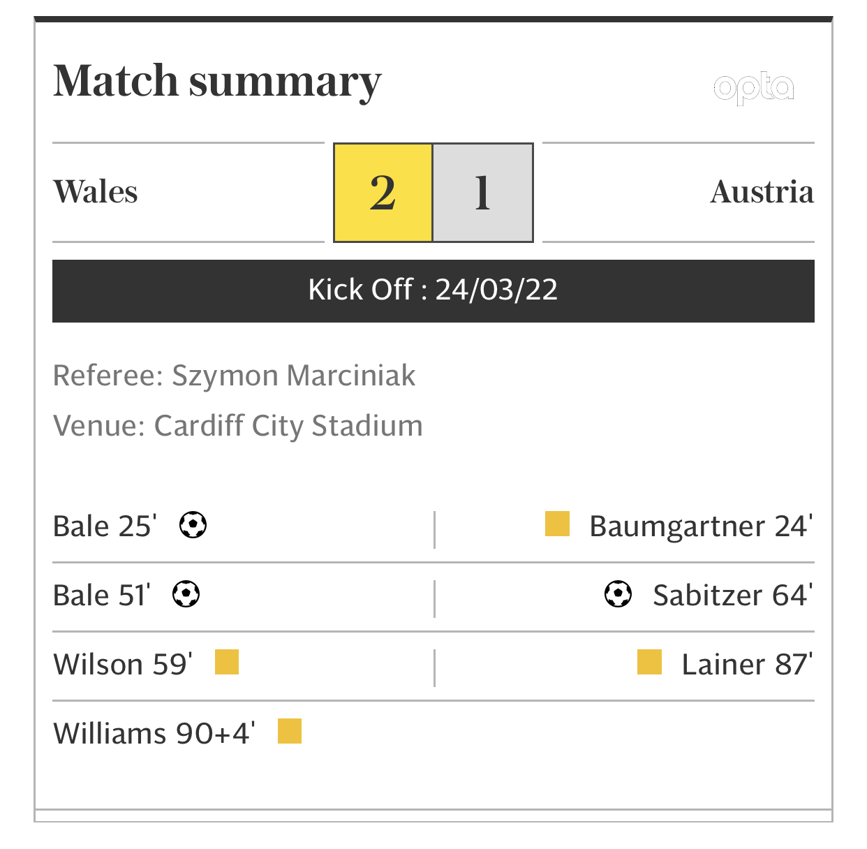Click the Wales team name

click(x=96, y=192)
